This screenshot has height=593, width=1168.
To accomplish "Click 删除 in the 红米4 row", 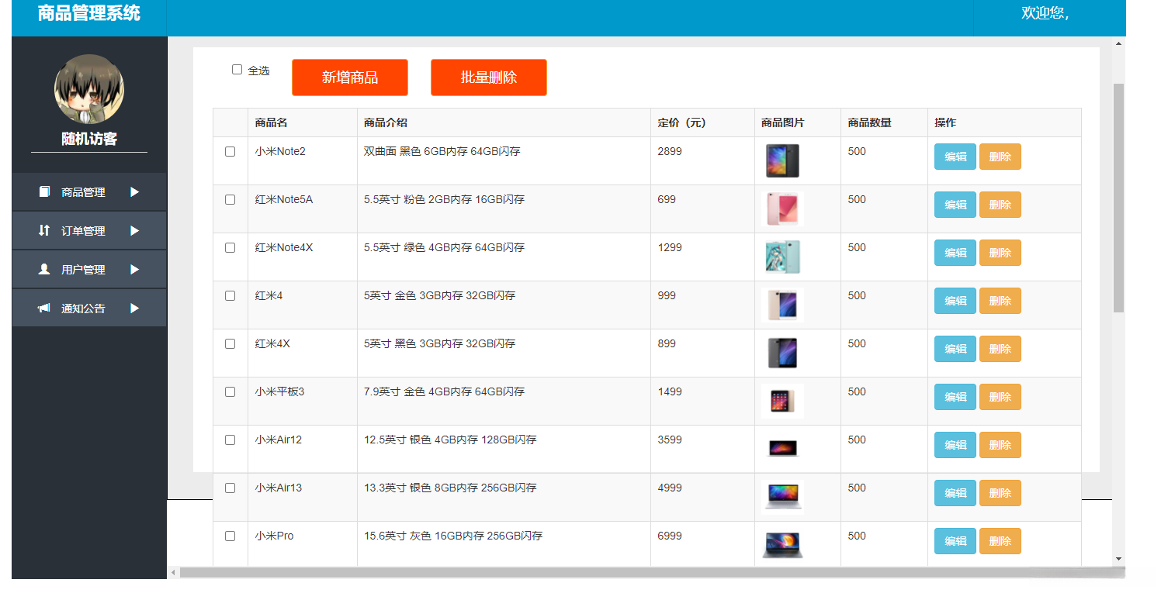I will (1000, 301).
